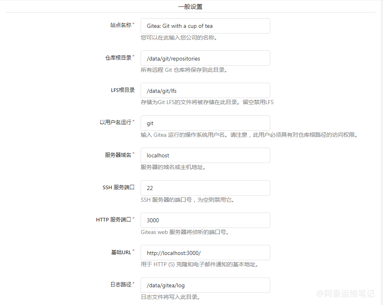The height and width of the screenshot is (305, 383).
Task: Click the 服务器域名 label
Action: (x=118, y=155)
